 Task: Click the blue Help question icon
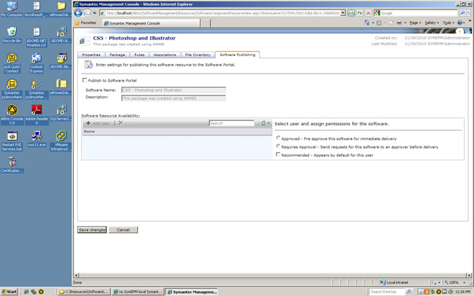point(460,23)
